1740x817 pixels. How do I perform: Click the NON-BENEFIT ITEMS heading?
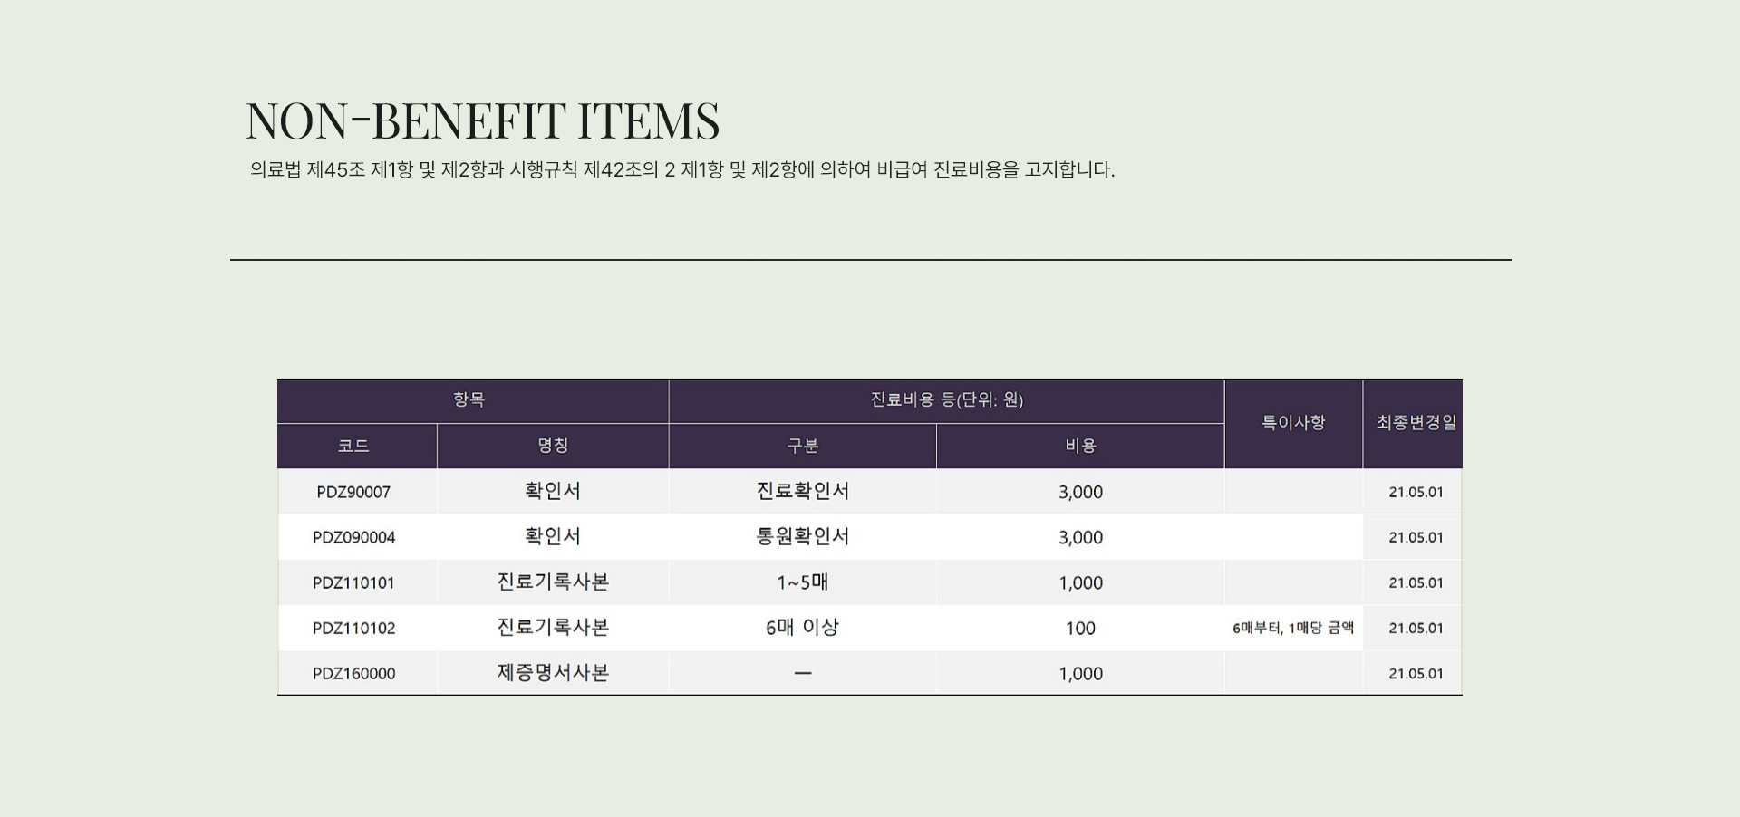[x=482, y=120]
